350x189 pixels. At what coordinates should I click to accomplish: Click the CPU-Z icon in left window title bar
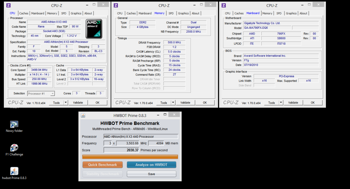8,5
